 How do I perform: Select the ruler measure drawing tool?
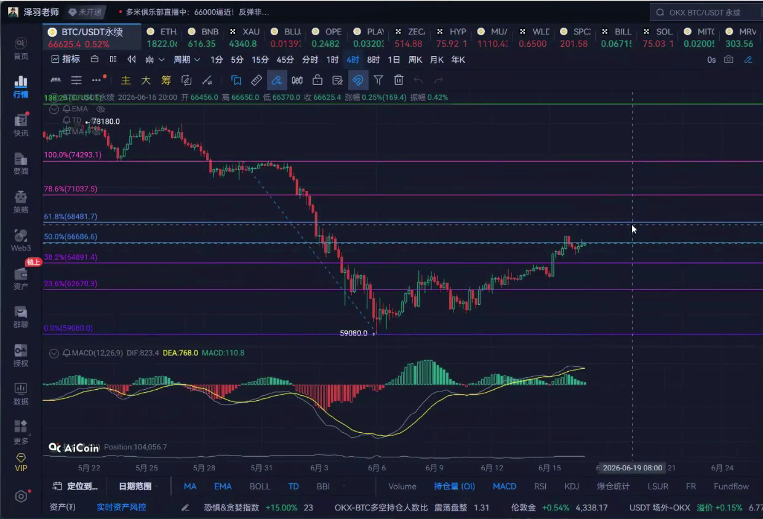257,80
